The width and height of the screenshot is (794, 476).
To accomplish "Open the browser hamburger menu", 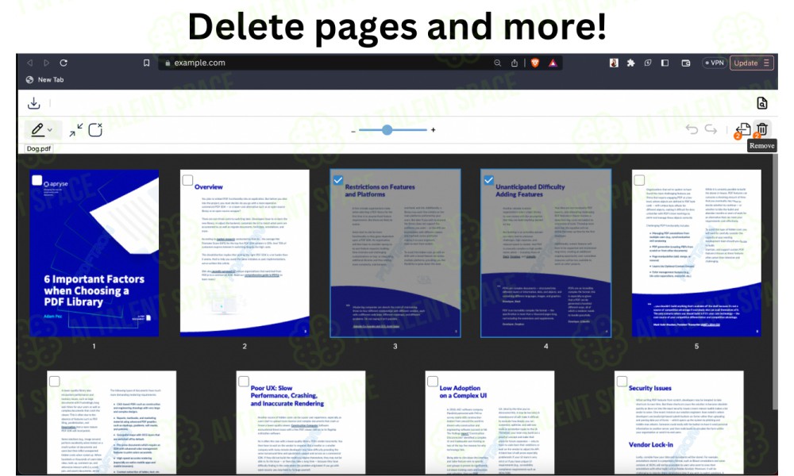I will tap(766, 63).
